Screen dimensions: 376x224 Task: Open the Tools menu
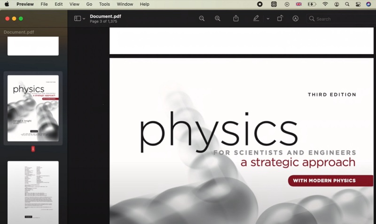[x=104, y=4]
